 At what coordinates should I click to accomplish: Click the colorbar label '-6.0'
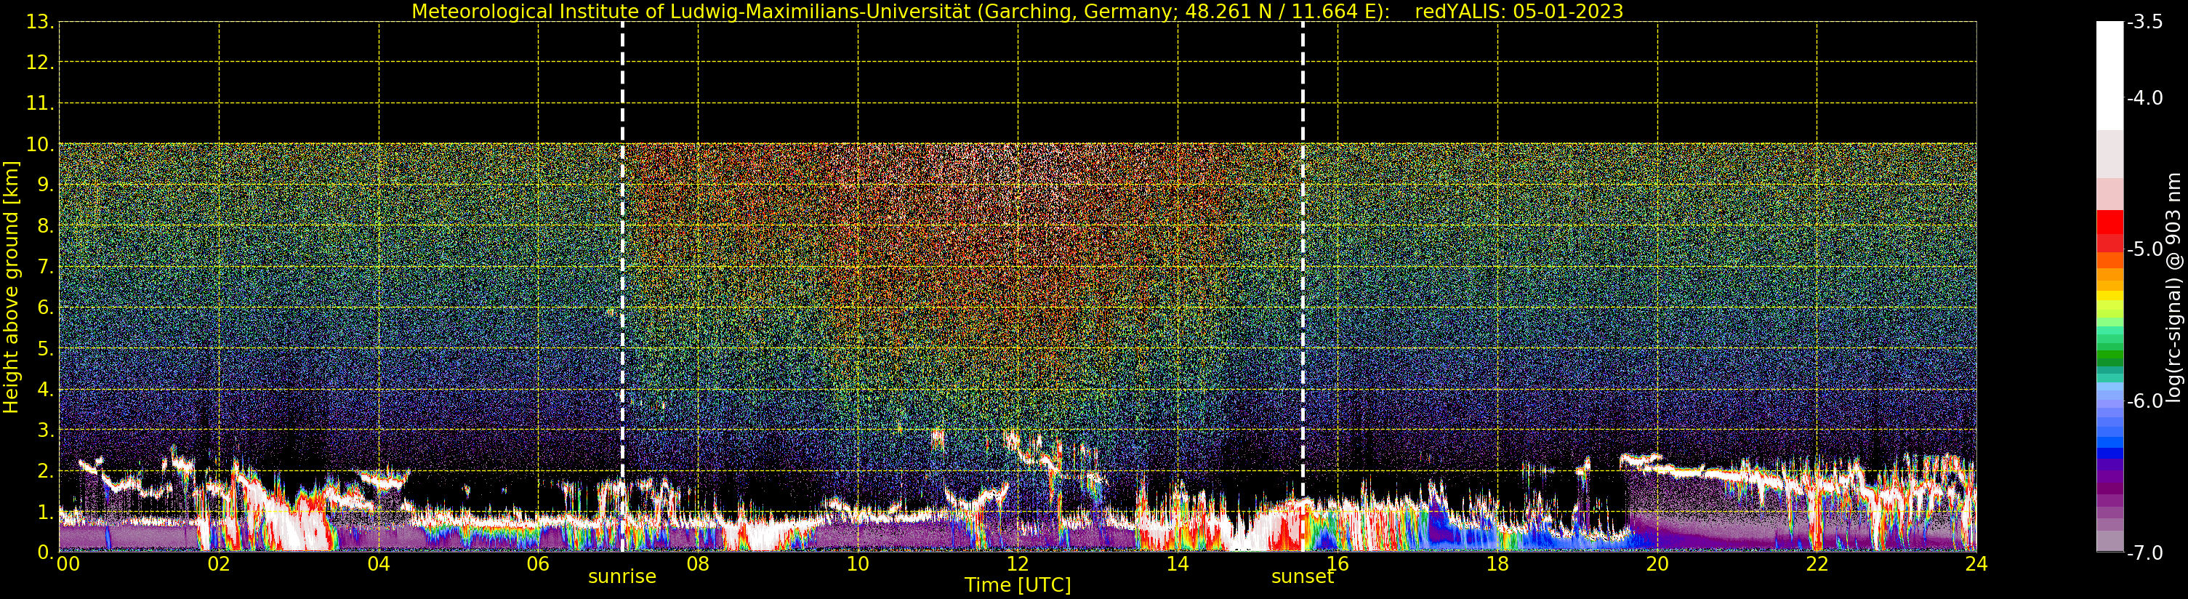(x=2144, y=401)
